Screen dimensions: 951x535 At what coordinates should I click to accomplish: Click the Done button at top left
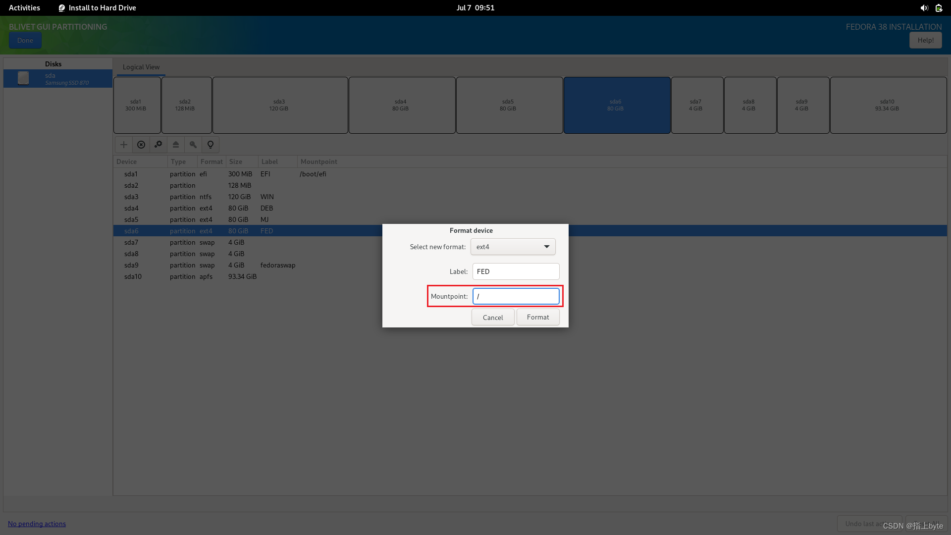click(25, 41)
